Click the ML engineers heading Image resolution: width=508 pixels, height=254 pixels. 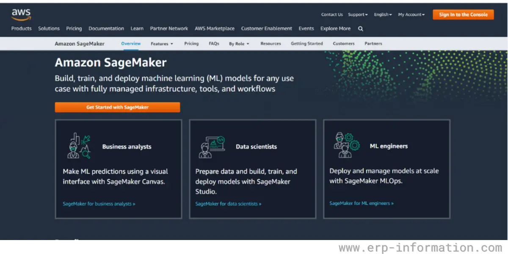tap(389, 146)
